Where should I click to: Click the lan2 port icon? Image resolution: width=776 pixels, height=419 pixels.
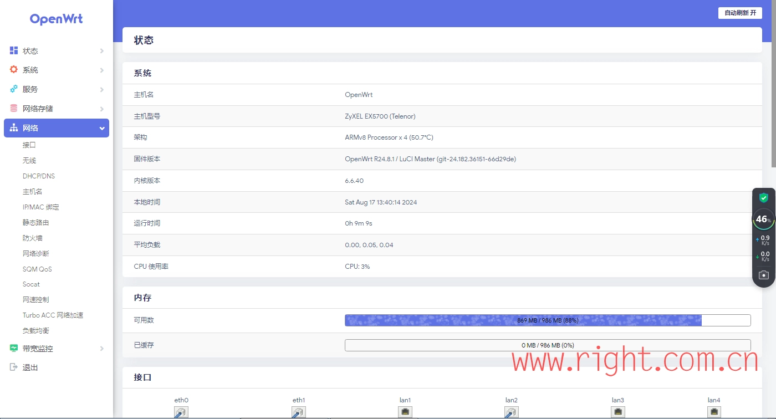pos(511,412)
